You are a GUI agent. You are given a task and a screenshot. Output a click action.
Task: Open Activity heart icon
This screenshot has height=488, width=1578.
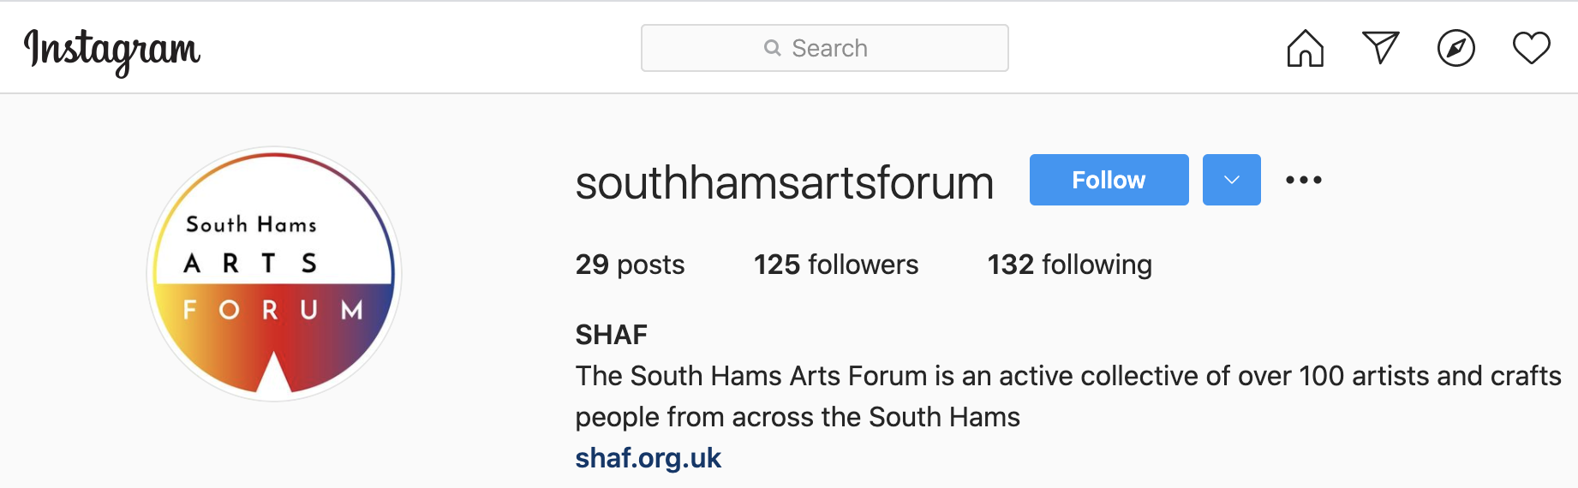[1531, 48]
